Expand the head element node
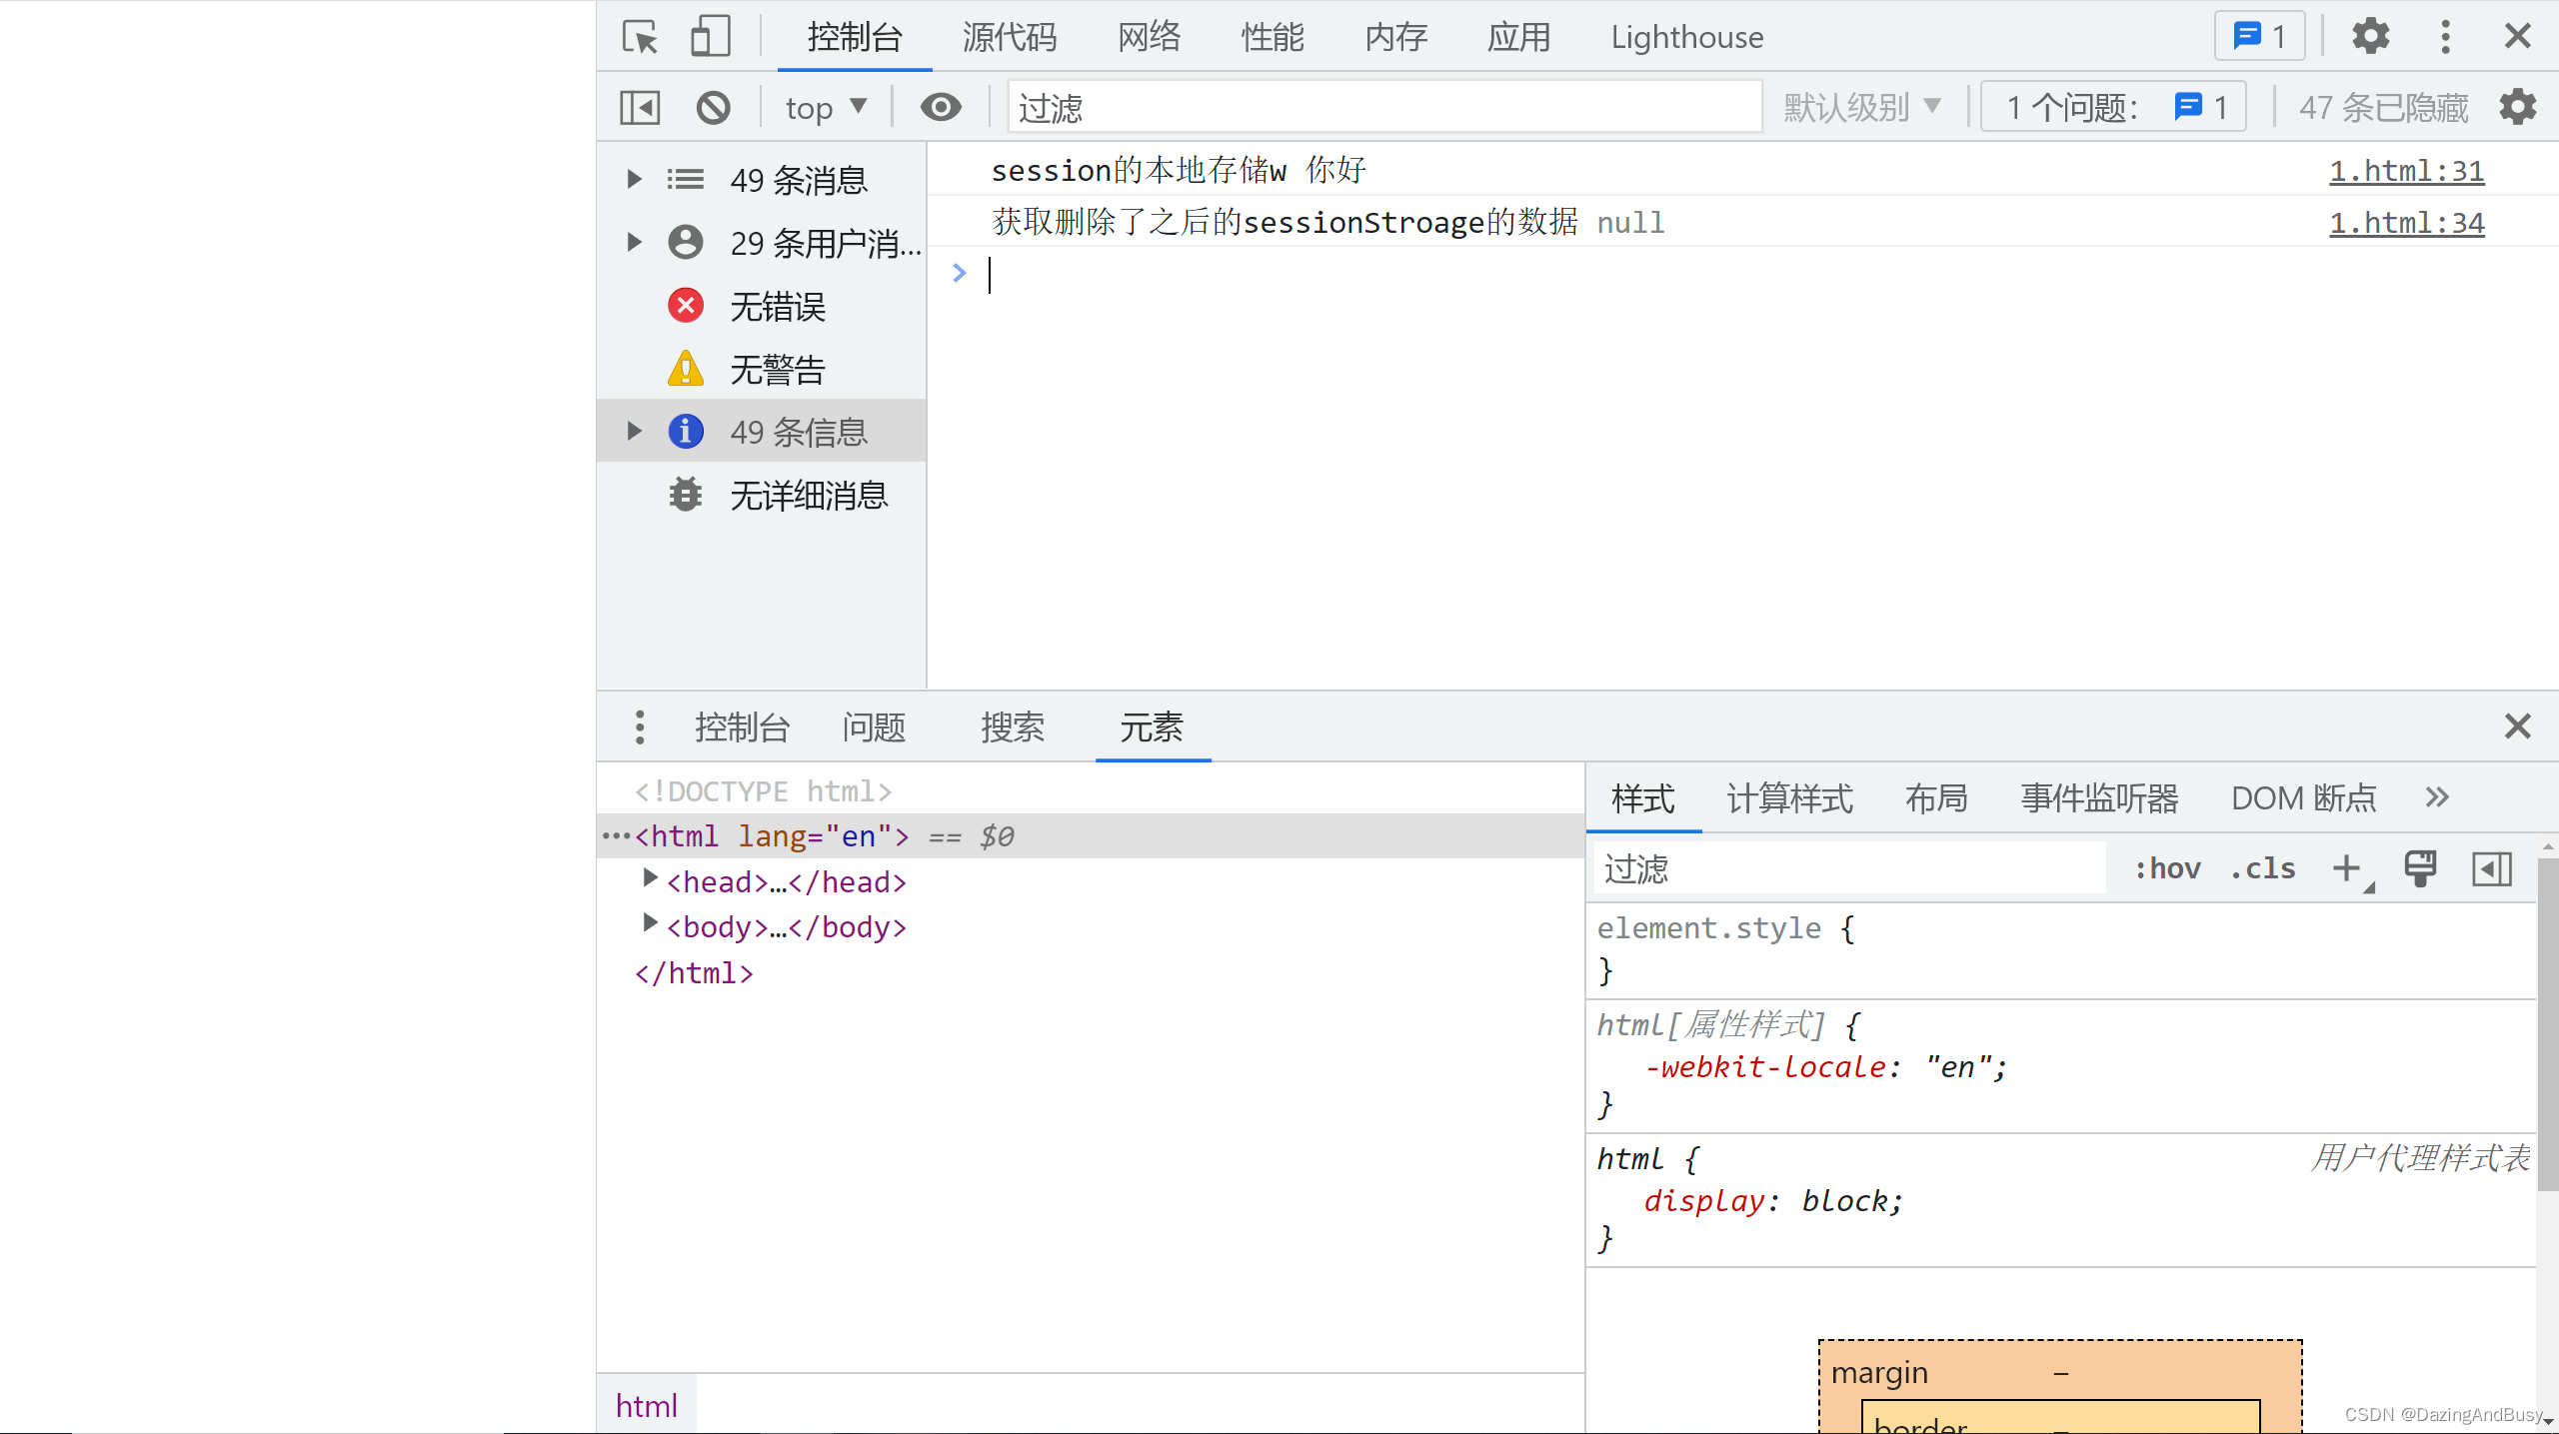 click(650, 879)
